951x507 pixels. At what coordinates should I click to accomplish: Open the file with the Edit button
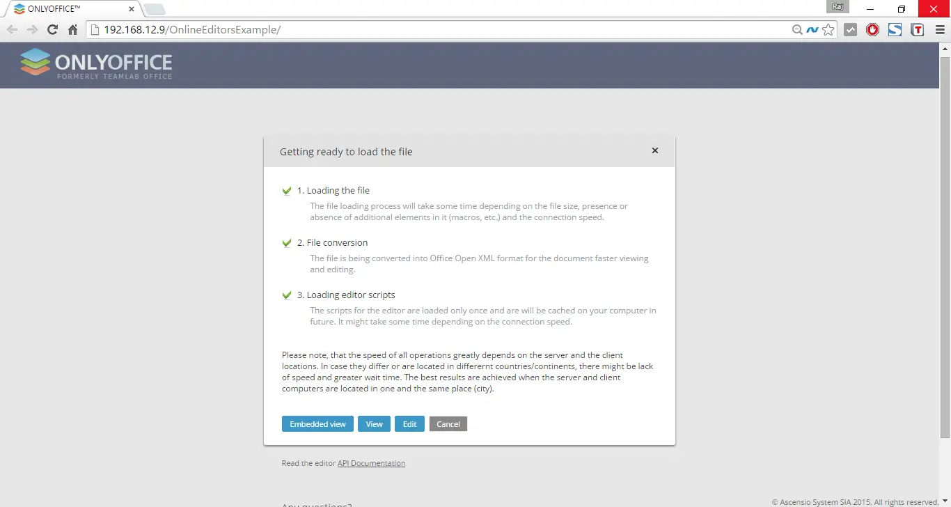(409, 424)
